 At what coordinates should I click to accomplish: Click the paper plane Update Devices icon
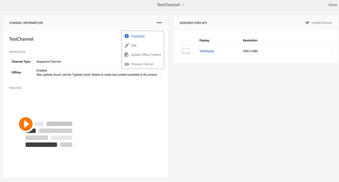coord(307,23)
